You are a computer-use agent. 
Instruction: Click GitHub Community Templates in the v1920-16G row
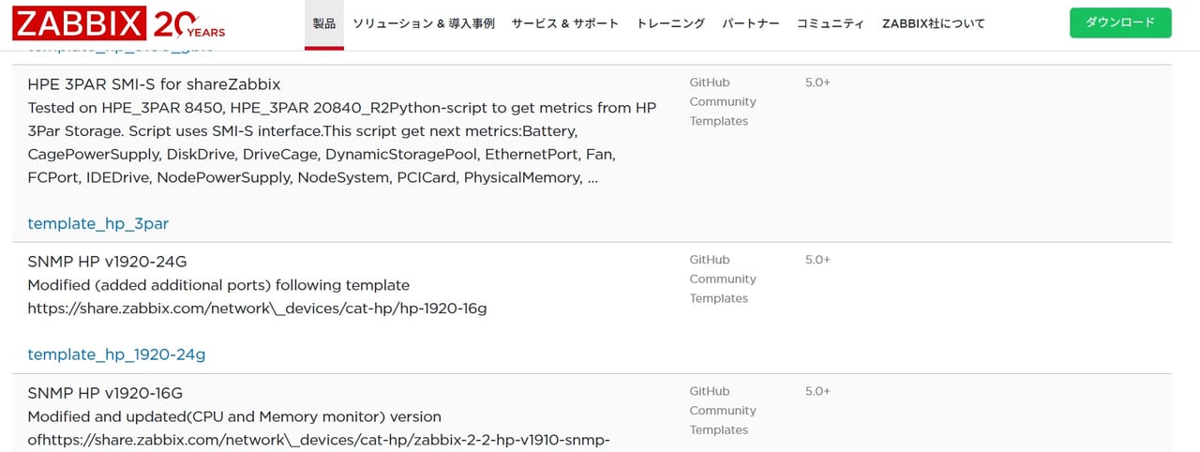[x=722, y=410]
